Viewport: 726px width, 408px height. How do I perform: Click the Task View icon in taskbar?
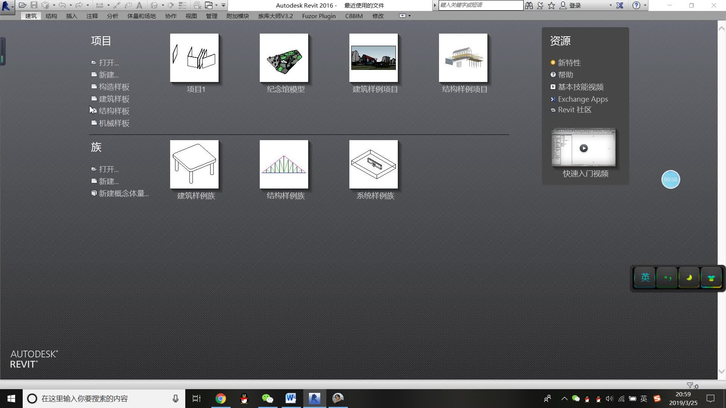197,399
